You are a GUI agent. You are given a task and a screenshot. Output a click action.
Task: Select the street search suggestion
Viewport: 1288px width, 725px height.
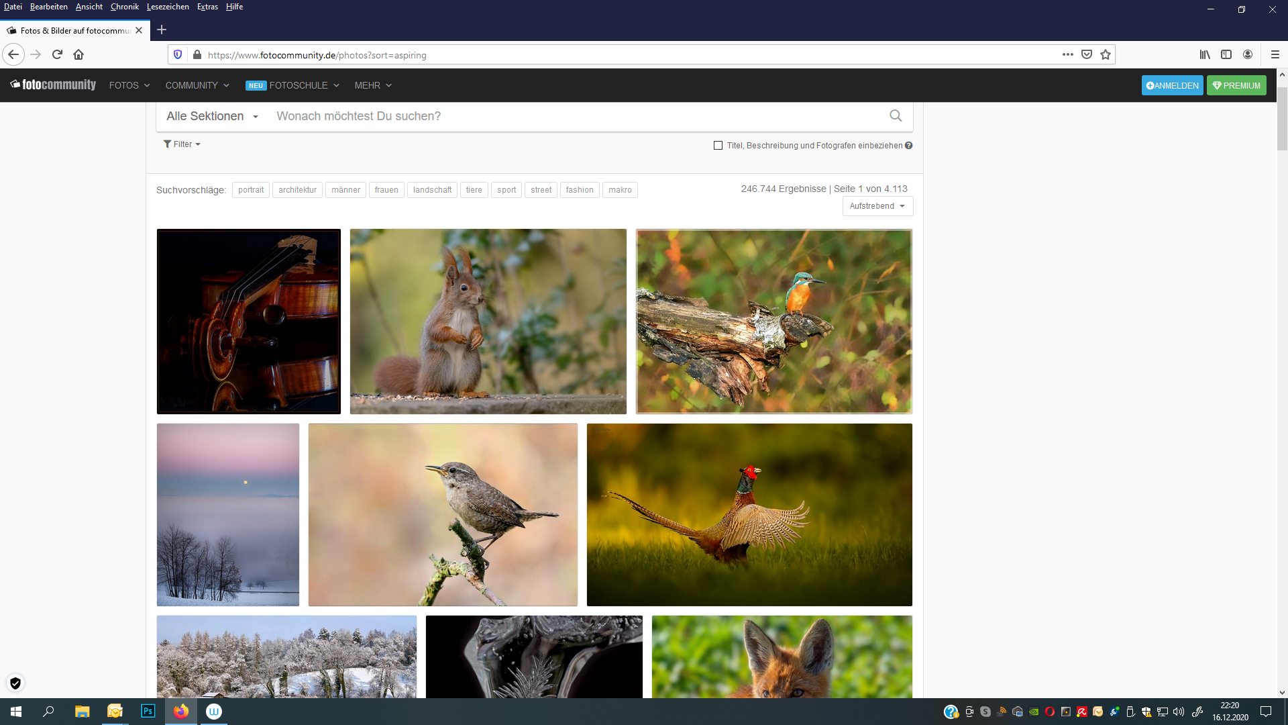541,190
